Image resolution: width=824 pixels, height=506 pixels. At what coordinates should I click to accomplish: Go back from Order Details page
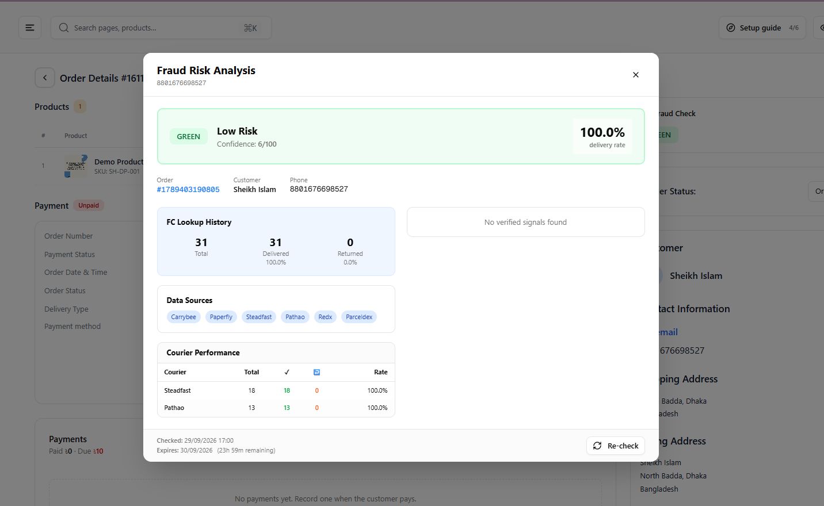coord(45,78)
